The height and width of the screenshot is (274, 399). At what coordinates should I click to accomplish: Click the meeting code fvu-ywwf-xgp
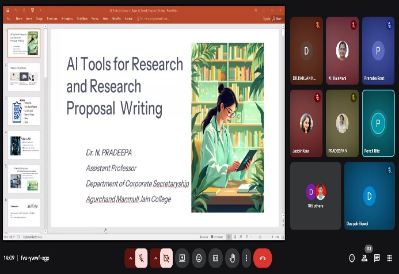pyautogui.click(x=35, y=258)
